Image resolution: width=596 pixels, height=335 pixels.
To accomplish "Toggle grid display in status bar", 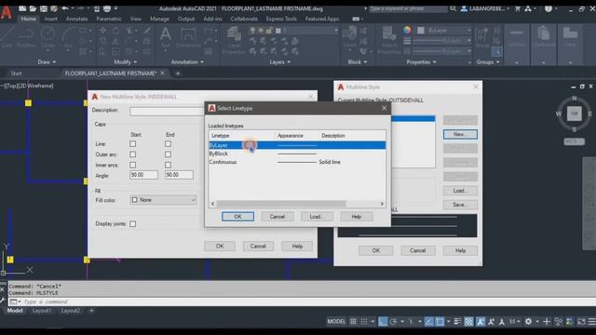I will pos(353,322).
